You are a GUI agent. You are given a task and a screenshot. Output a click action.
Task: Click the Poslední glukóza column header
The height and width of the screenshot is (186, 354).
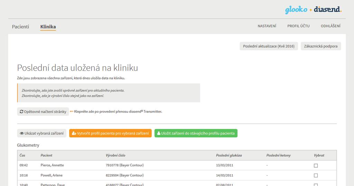pyautogui.click(x=229, y=155)
